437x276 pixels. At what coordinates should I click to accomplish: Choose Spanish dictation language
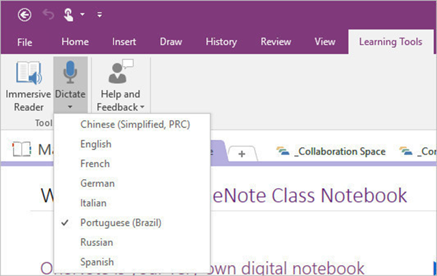coord(132,262)
